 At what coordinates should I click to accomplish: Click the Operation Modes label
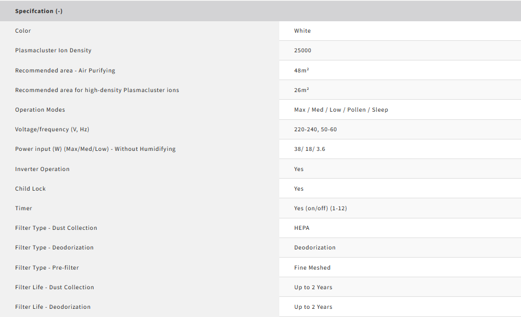click(x=40, y=109)
